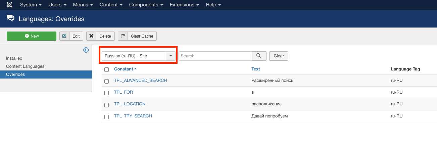Click the Edit pencil icon
This screenshot has height=151, width=437.
click(64, 36)
